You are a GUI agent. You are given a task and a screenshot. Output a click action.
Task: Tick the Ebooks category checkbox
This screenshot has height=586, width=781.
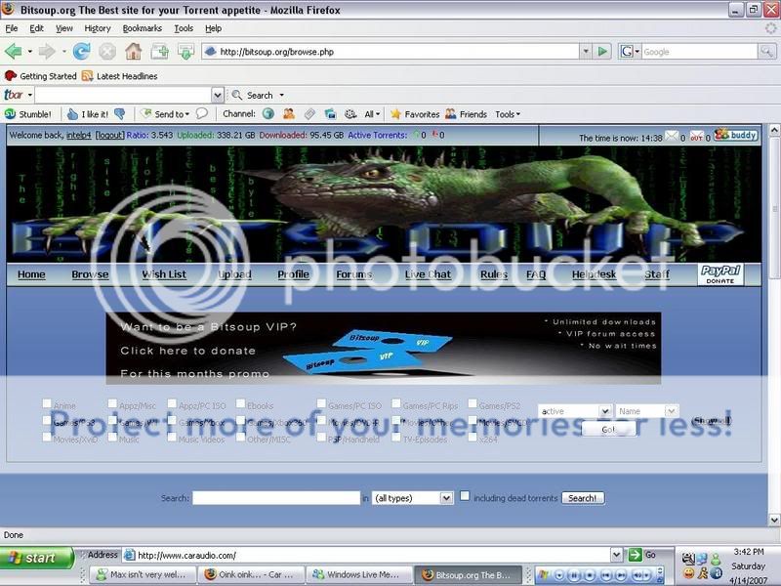tap(240, 403)
